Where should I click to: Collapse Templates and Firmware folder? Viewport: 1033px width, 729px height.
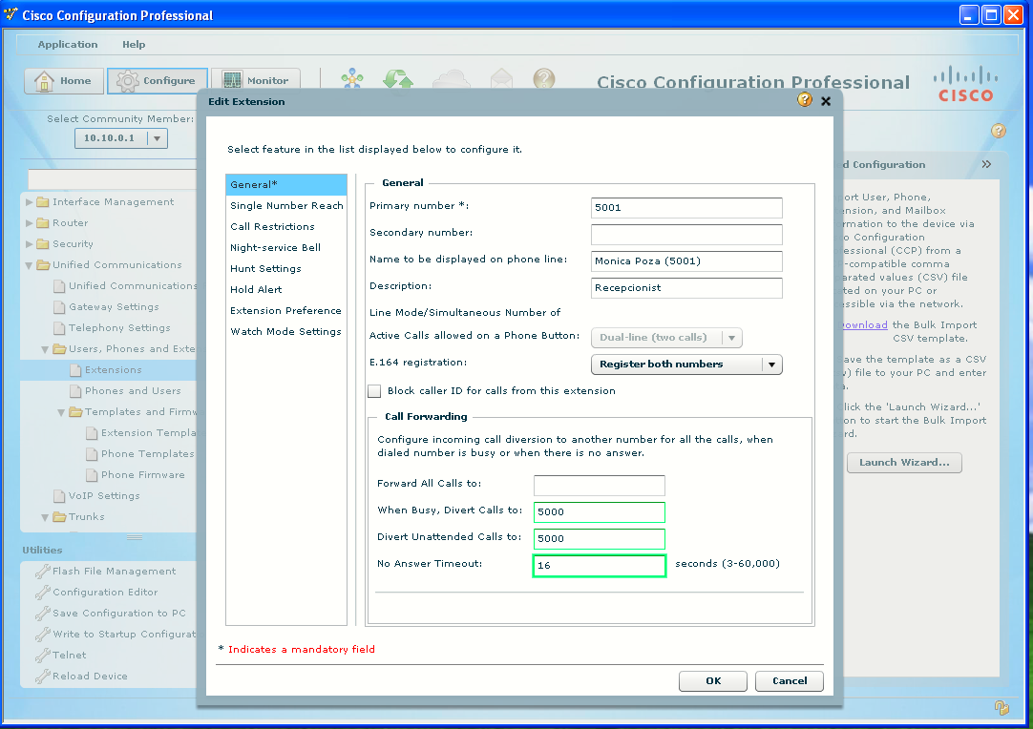[x=61, y=412]
